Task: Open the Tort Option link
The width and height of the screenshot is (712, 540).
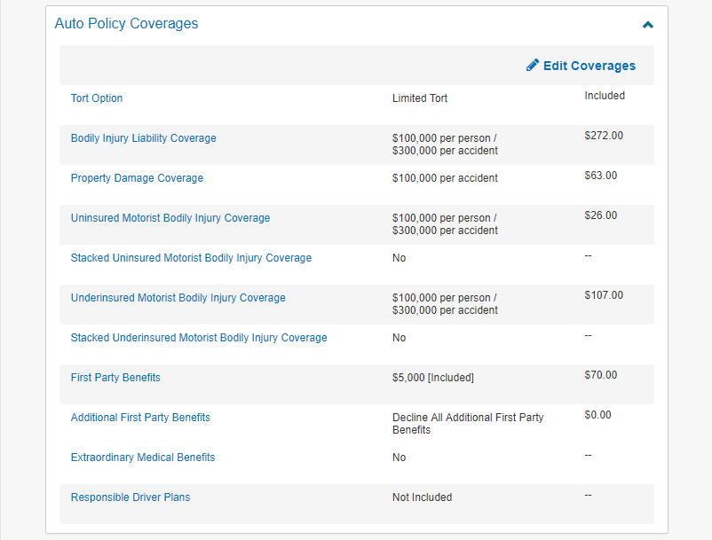Action: pyautogui.click(x=97, y=98)
